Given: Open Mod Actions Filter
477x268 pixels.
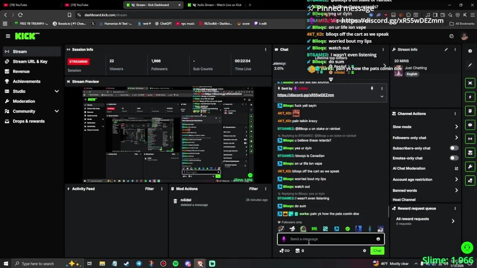Looking at the screenshot, I should [x=253, y=189].
